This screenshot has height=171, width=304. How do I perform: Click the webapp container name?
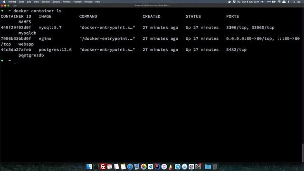(x=26, y=44)
